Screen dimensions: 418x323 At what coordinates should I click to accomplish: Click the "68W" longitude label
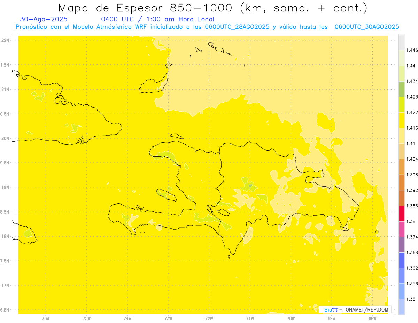pyautogui.click(x=372, y=318)
